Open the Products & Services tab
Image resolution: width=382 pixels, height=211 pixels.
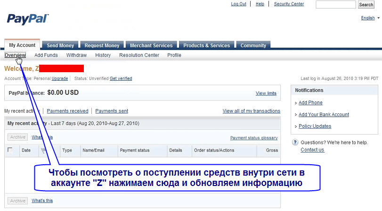[206, 45]
